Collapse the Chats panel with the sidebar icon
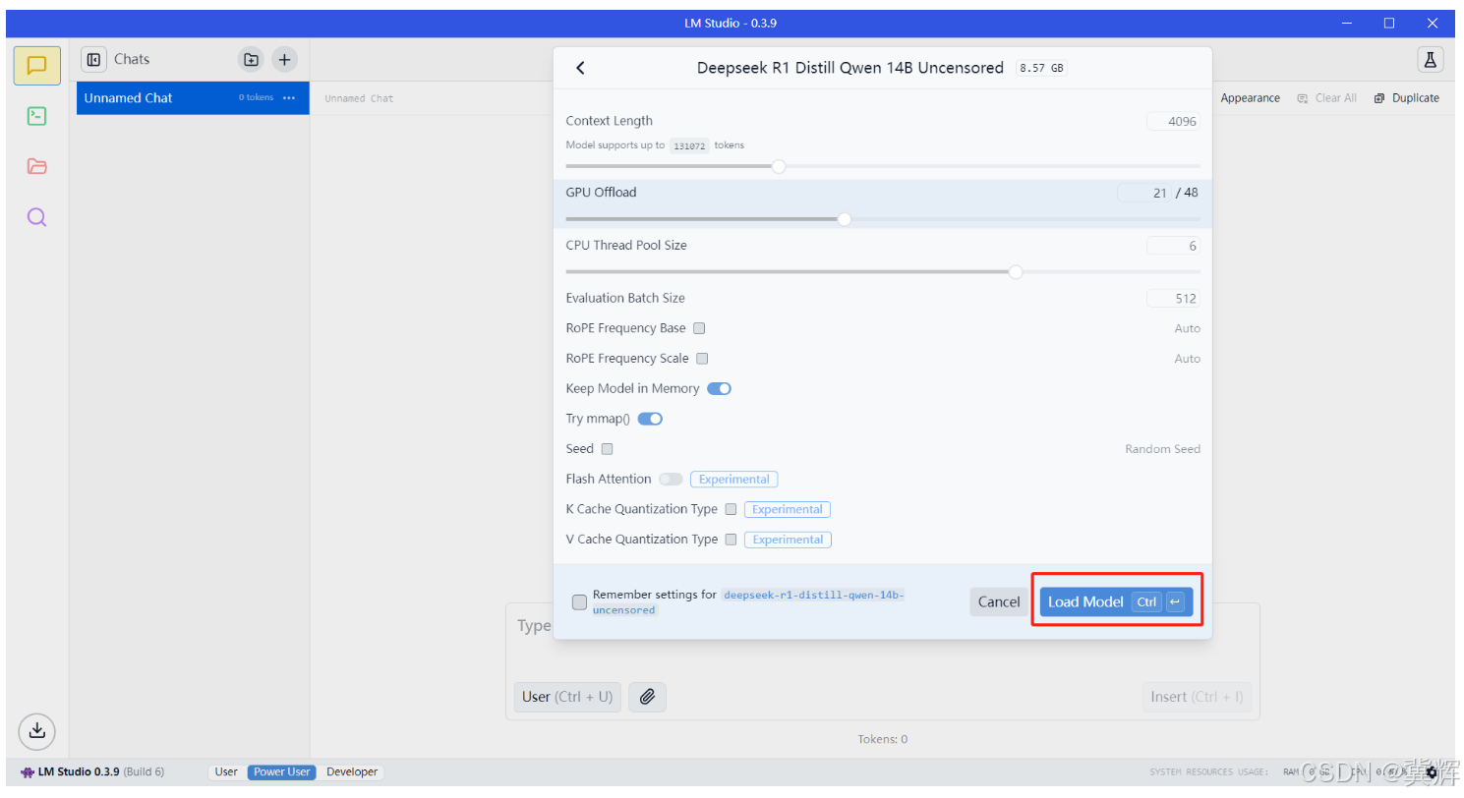This screenshot has width=1464, height=798. click(93, 60)
